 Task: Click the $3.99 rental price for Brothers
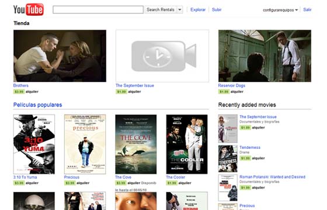pyautogui.click(x=19, y=91)
